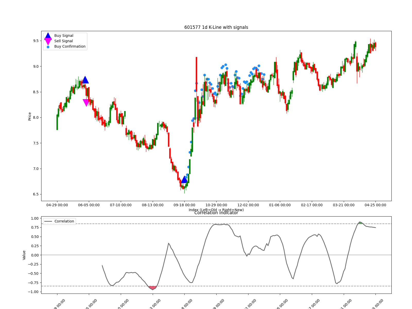Image resolution: width=412 pixels, height=309 pixels.
Task: Click the red shaded dip on the correlation line
Action: coord(153,288)
